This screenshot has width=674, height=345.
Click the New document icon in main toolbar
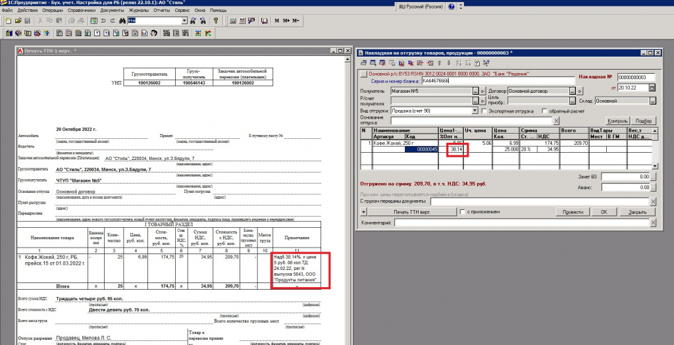(7, 21)
